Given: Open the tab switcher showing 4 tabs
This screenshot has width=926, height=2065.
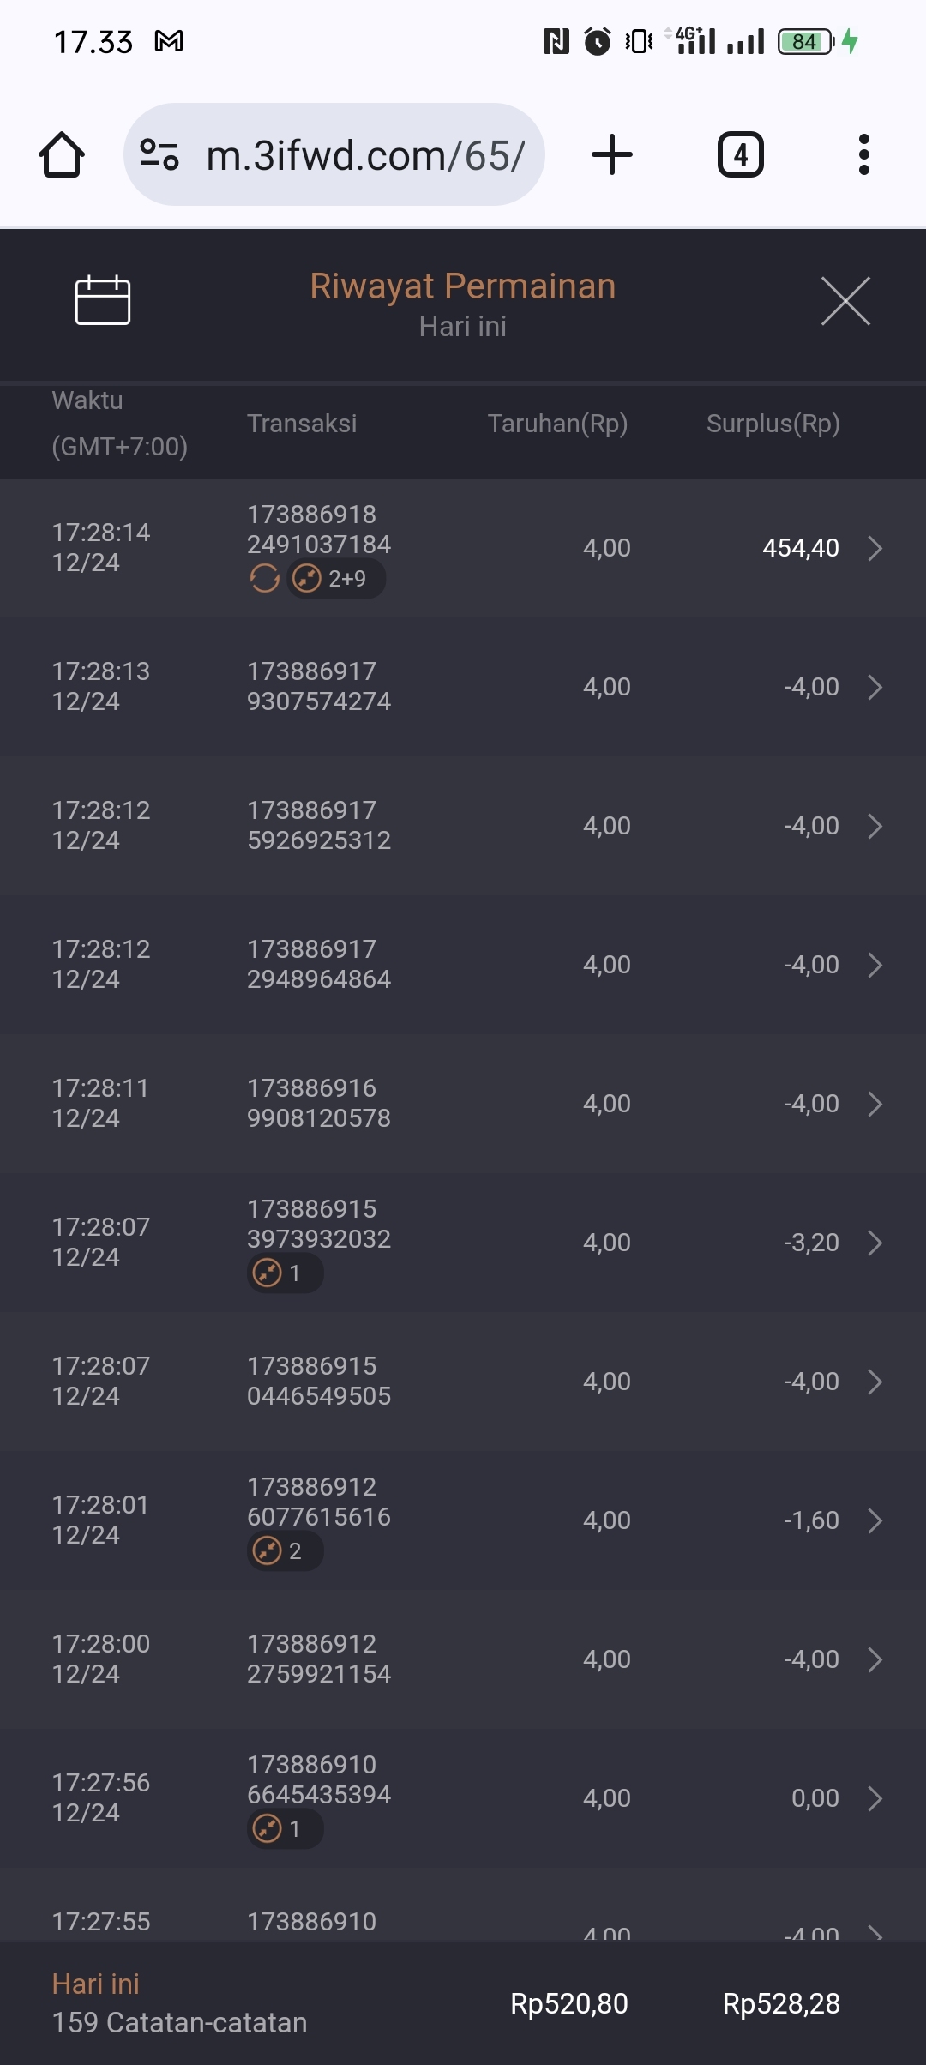Looking at the screenshot, I should coord(740,155).
